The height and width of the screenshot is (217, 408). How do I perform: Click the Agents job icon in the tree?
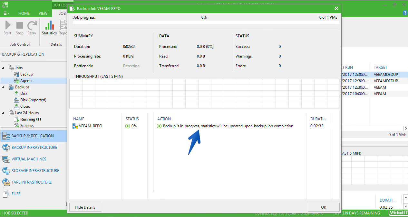(17, 81)
